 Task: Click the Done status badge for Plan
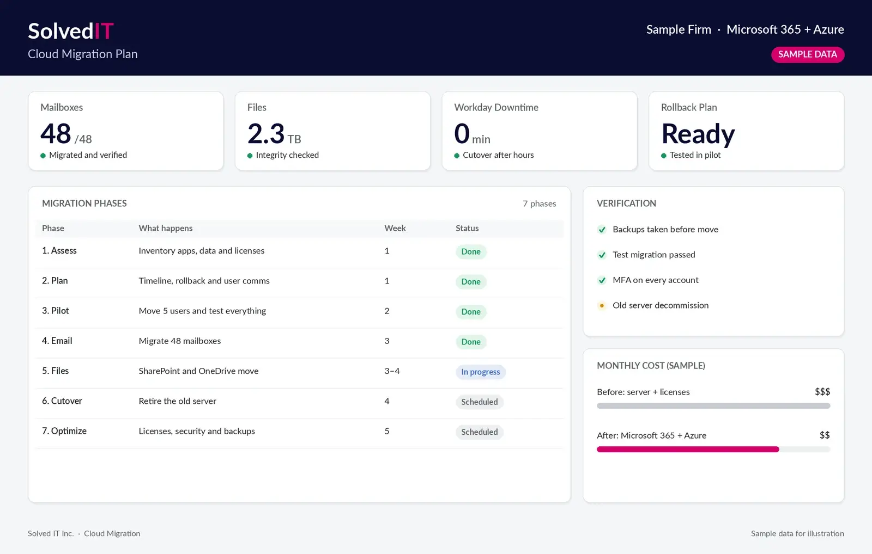(x=471, y=281)
